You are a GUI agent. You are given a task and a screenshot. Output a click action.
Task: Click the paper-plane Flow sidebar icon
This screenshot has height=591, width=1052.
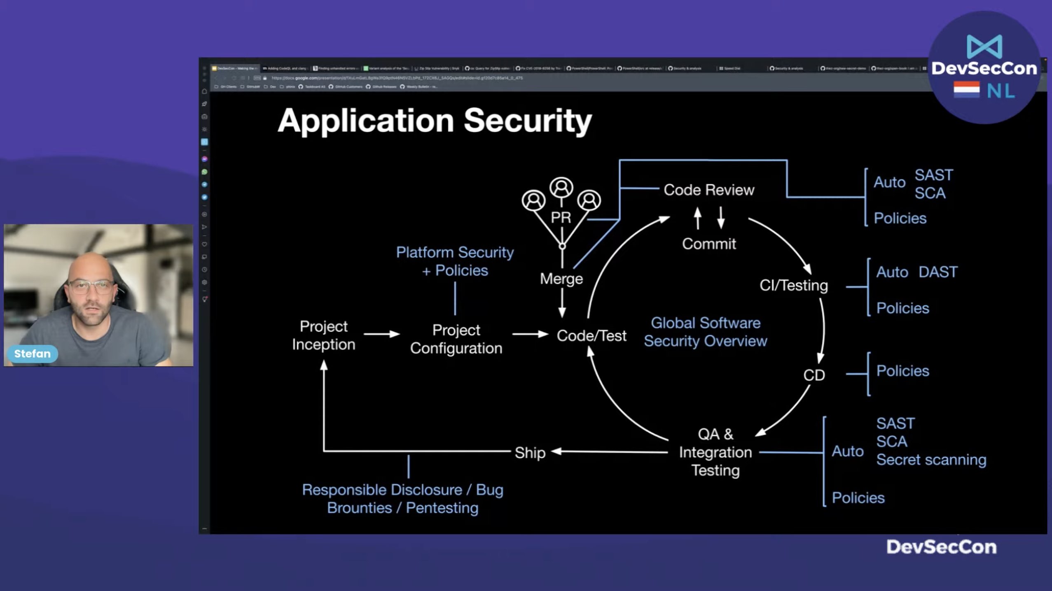coord(205,227)
